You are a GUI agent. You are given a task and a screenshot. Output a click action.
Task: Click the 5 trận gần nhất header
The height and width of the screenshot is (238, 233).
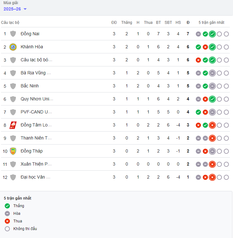pos(211,23)
